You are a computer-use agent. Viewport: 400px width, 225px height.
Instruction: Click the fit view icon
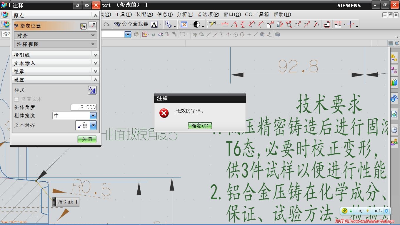click(184, 24)
